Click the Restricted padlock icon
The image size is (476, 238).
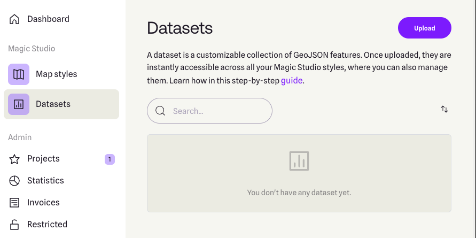pyautogui.click(x=14, y=225)
